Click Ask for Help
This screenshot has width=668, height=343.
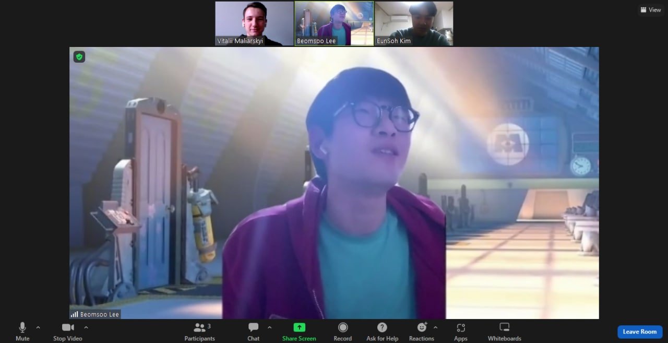[x=383, y=332]
